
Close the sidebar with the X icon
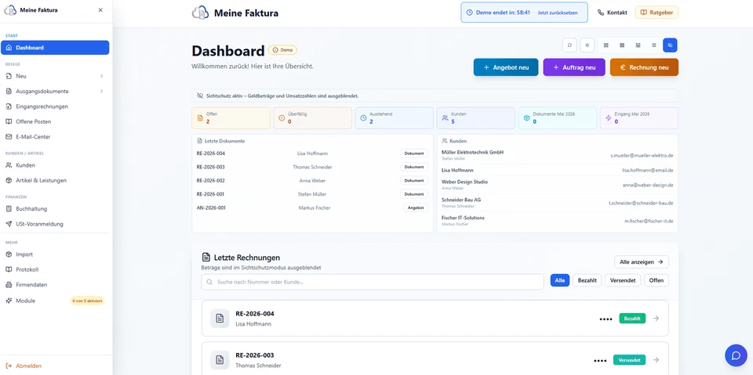point(100,10)
